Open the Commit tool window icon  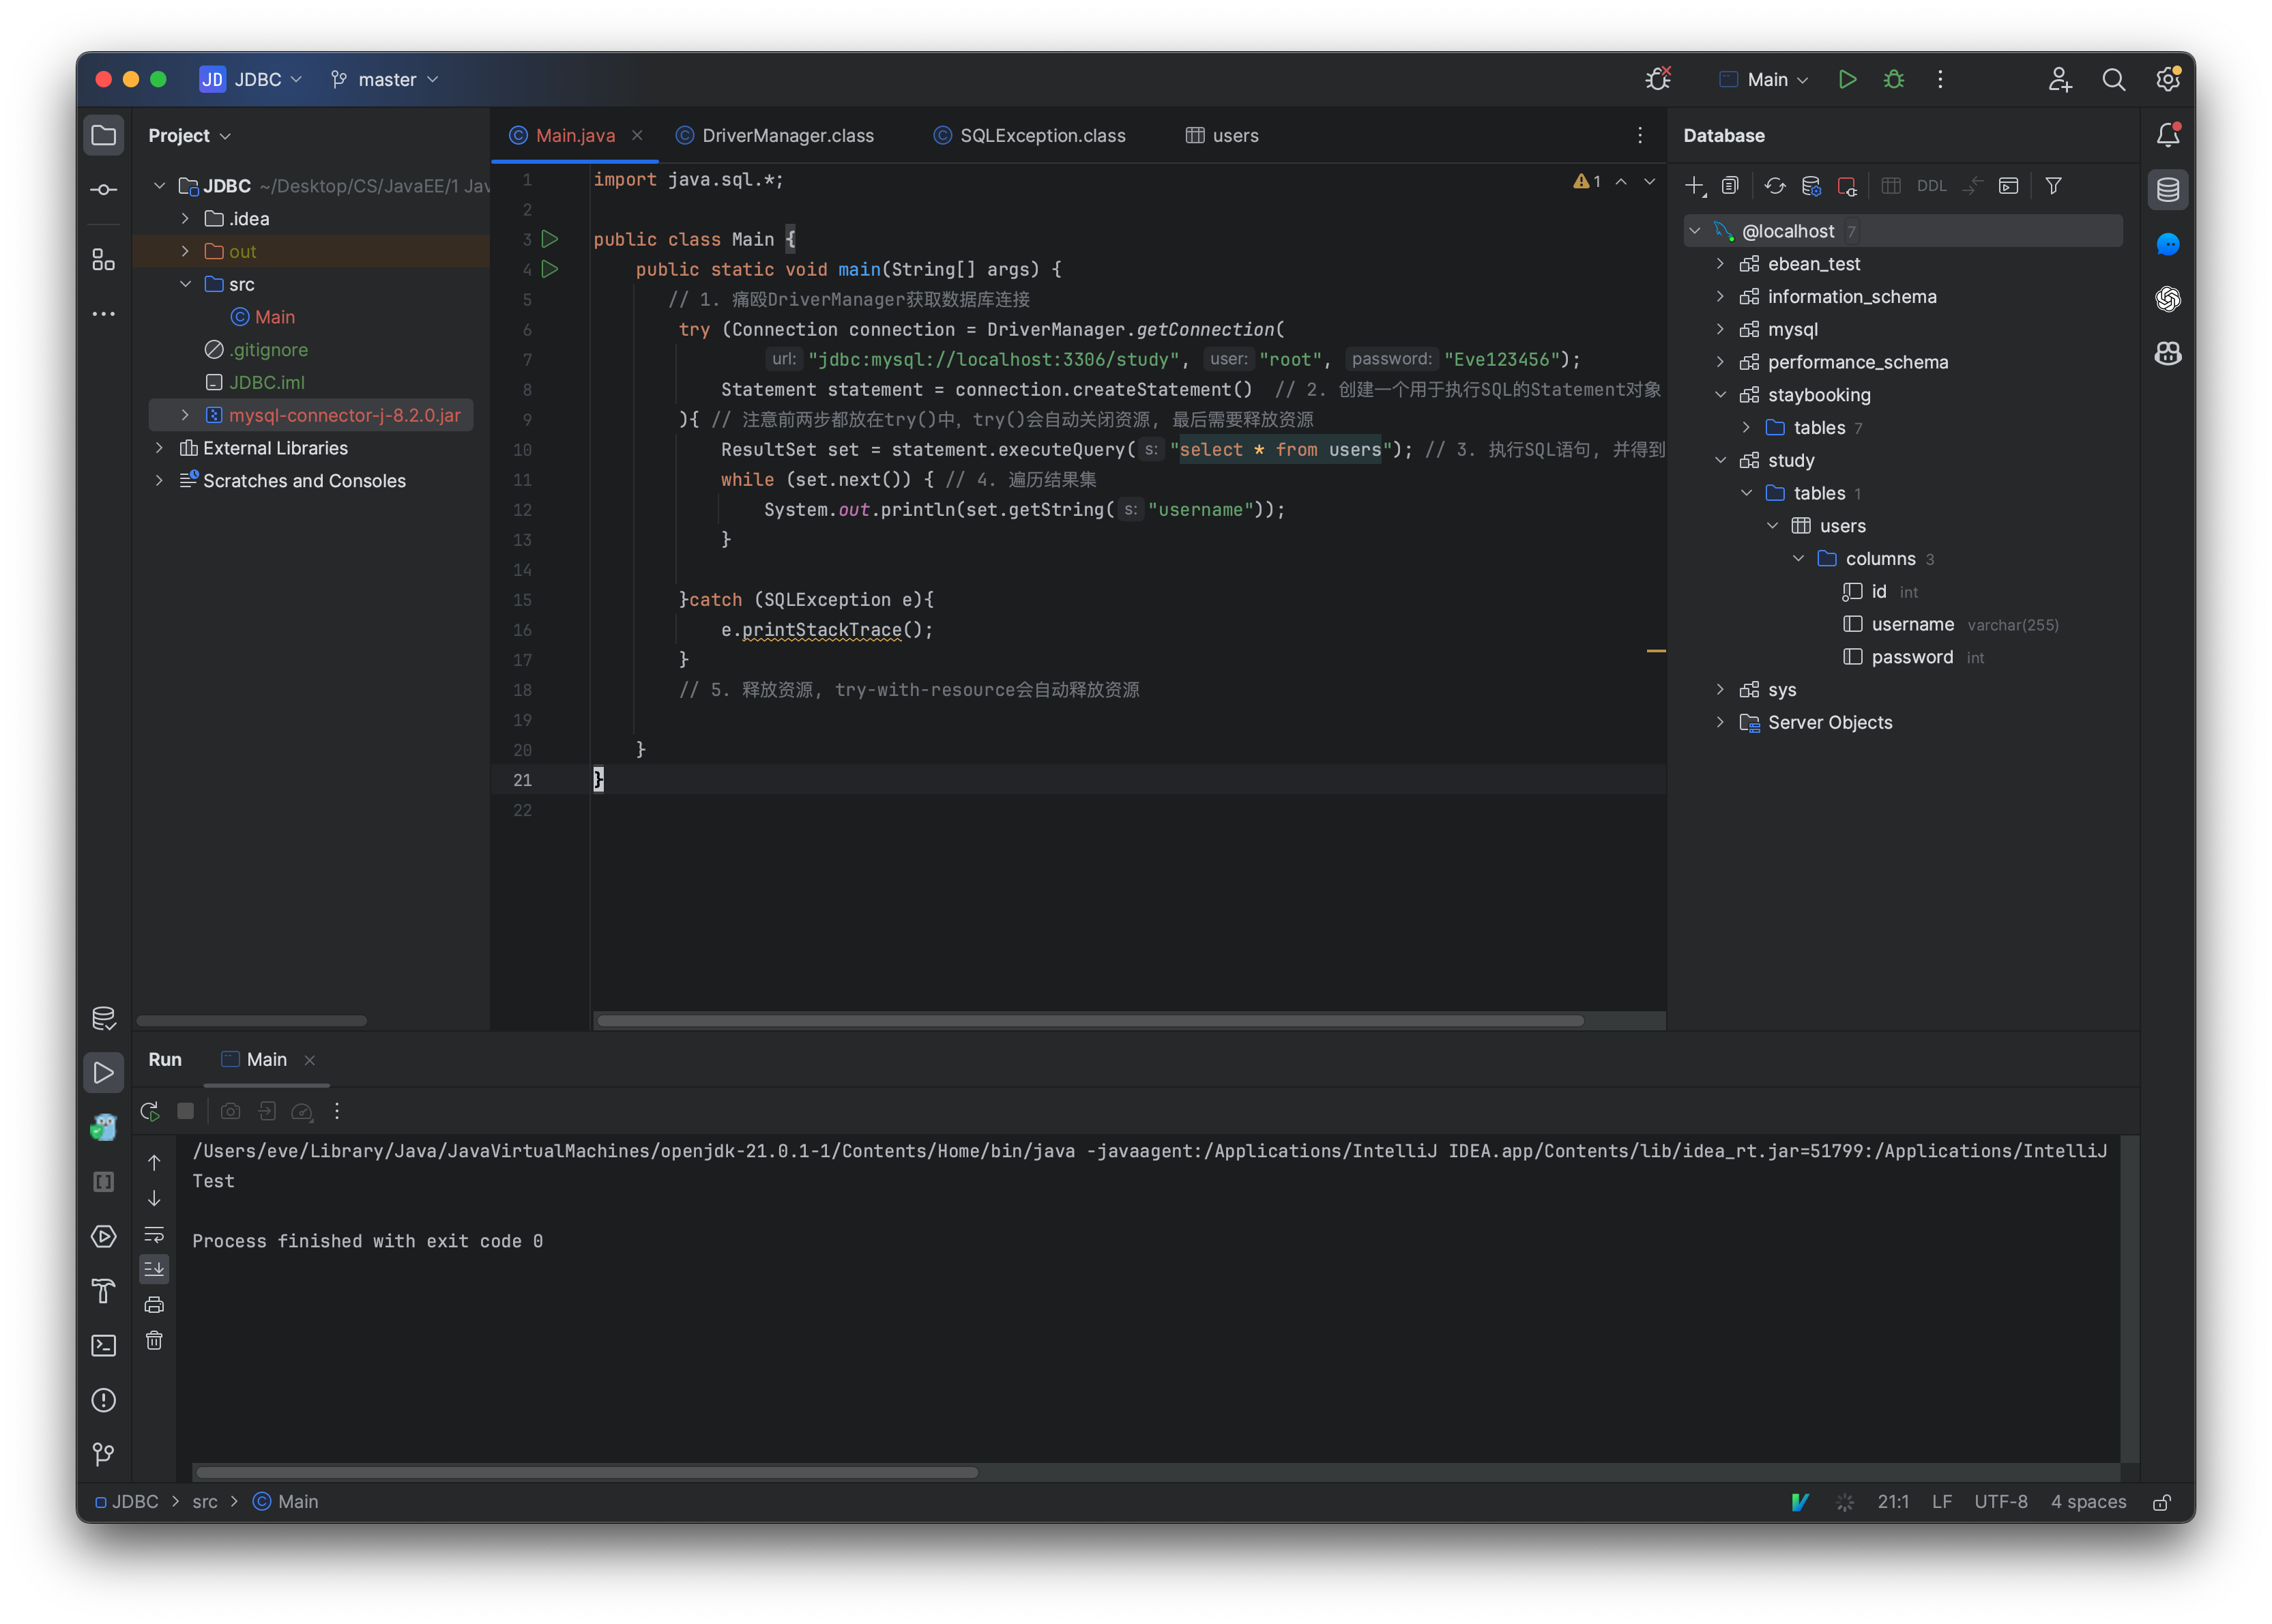point(103,189)
